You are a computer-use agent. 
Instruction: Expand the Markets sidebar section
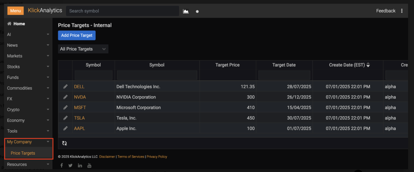pos(28,56)
